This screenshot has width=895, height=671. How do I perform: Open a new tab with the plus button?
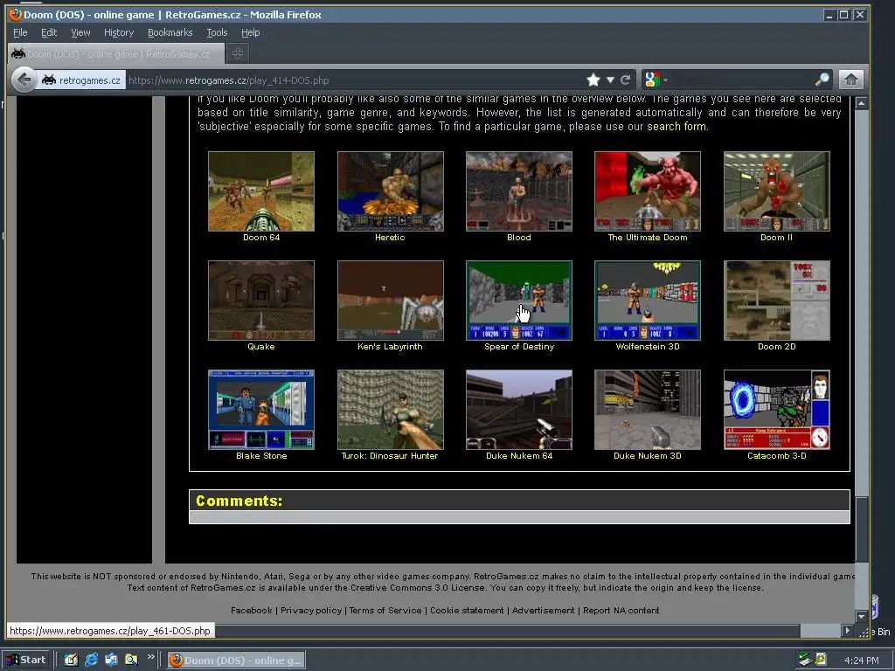(x=238, y=53)
